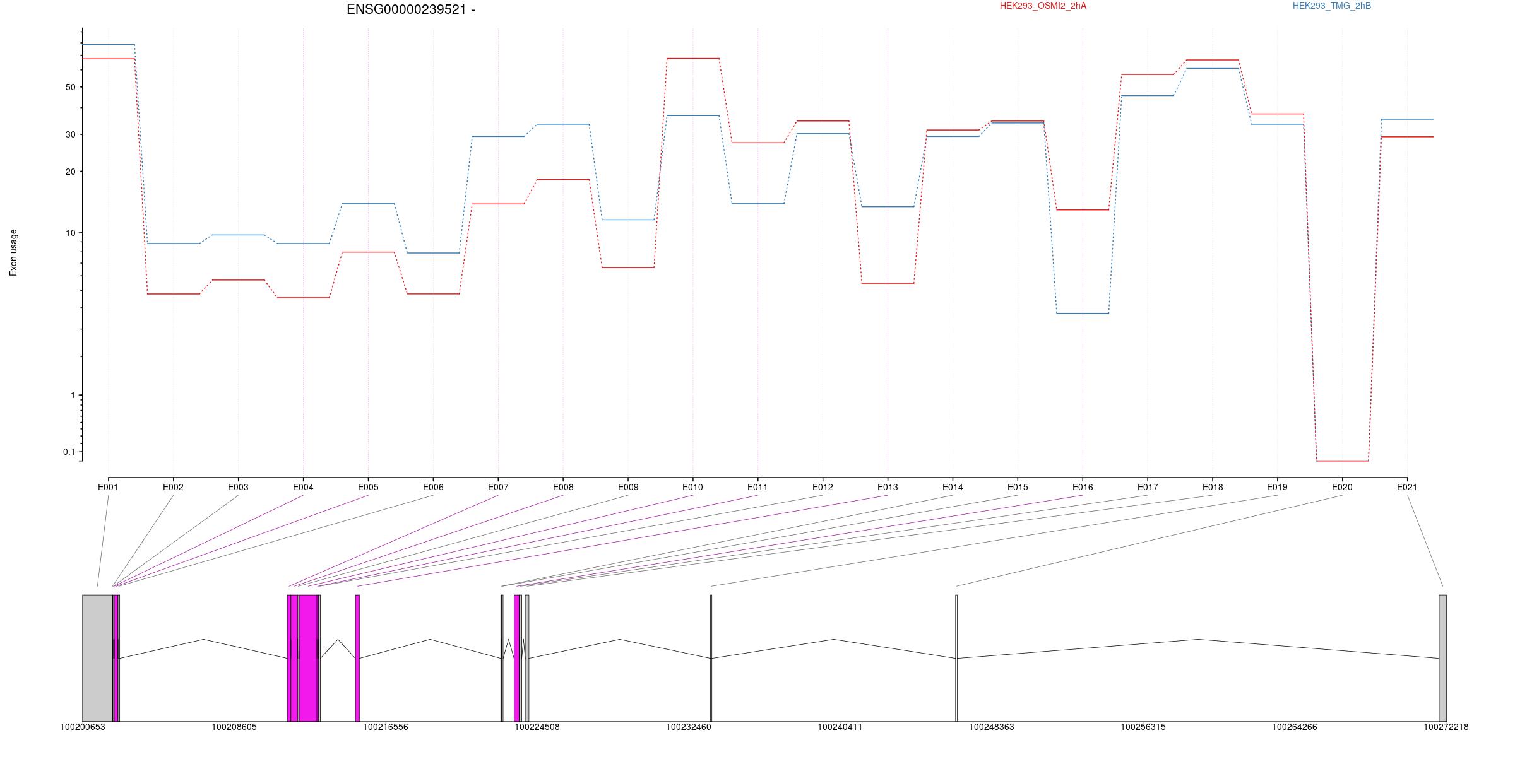Click genomic coordinate 100200653
The height and width of the screenshot is (757, 1515).
click(x=83, y=727)
